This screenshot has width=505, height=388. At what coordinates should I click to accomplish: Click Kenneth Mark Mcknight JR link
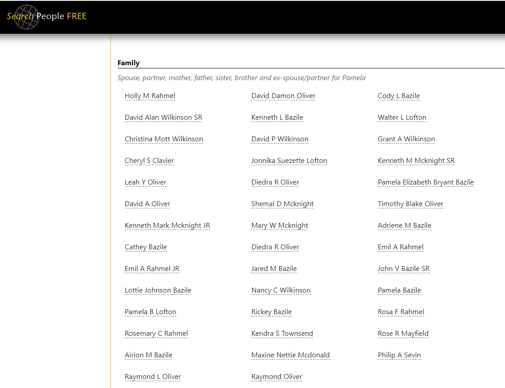167,226
